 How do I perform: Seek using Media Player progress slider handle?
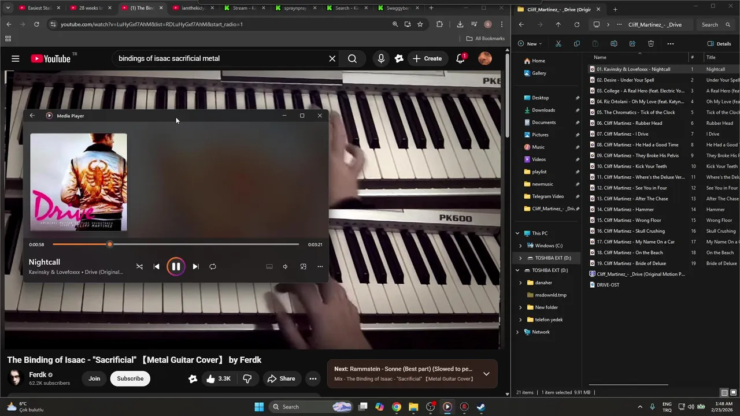coord(109,244)
